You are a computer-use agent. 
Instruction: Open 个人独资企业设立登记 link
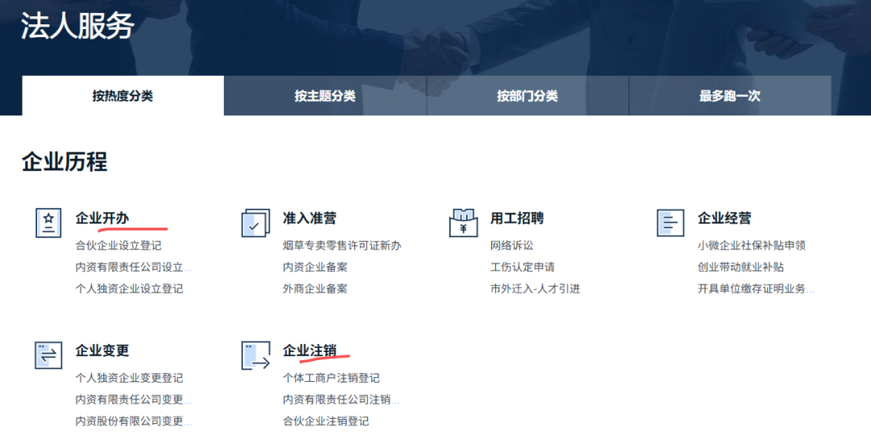[129, 289]
